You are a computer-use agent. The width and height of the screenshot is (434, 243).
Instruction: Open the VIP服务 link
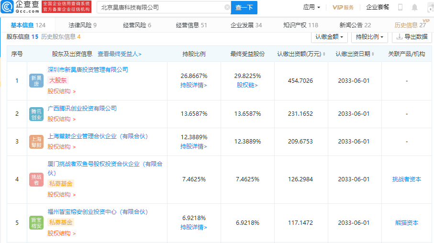coord(343,7)
